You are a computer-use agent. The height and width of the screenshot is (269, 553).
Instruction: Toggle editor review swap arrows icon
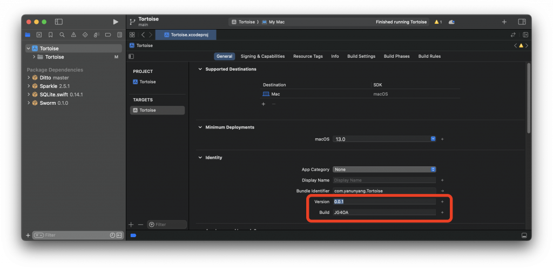coord(513,35)
